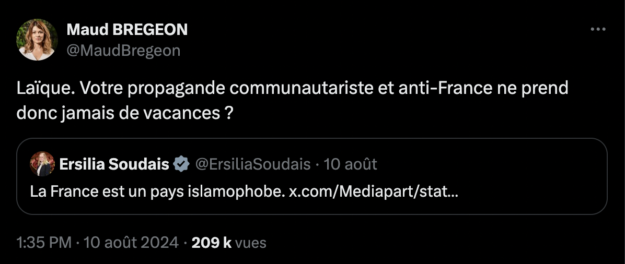Click the 1:35 PM timestamp

coord(44,243)
